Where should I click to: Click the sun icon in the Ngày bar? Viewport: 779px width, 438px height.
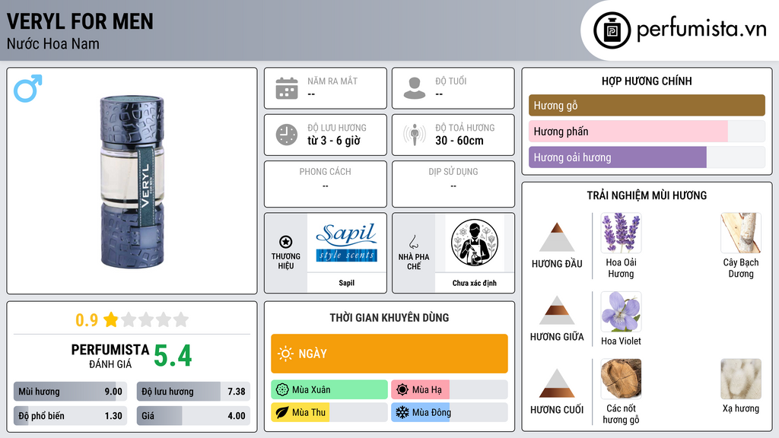[x=286, y=354]
